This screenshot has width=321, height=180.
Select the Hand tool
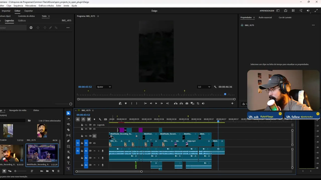68,157
